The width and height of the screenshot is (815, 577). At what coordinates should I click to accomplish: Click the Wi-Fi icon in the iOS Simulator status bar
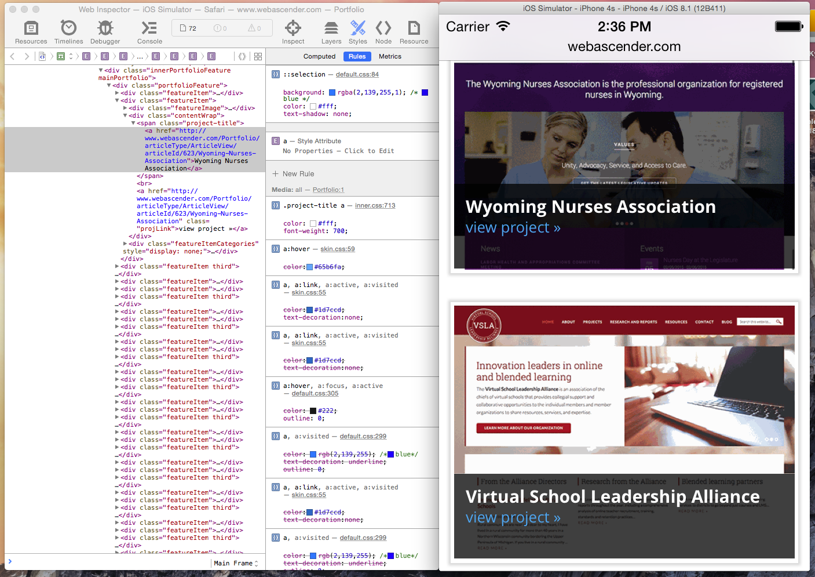503,26
